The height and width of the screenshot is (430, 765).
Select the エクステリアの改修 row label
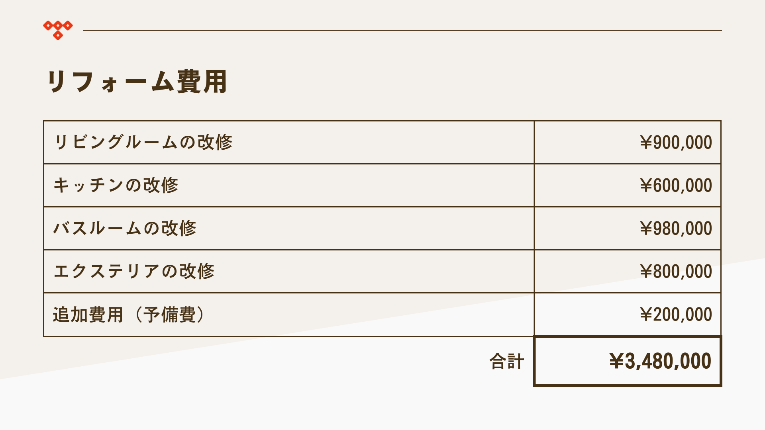click(x=134, y=271)
